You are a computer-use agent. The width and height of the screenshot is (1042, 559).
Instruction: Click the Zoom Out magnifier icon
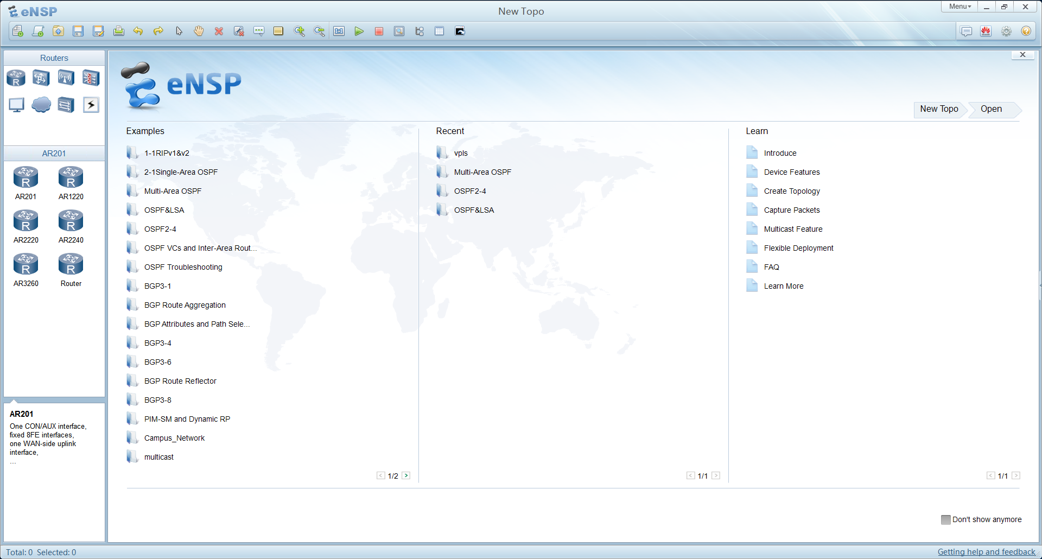point(319,31)
